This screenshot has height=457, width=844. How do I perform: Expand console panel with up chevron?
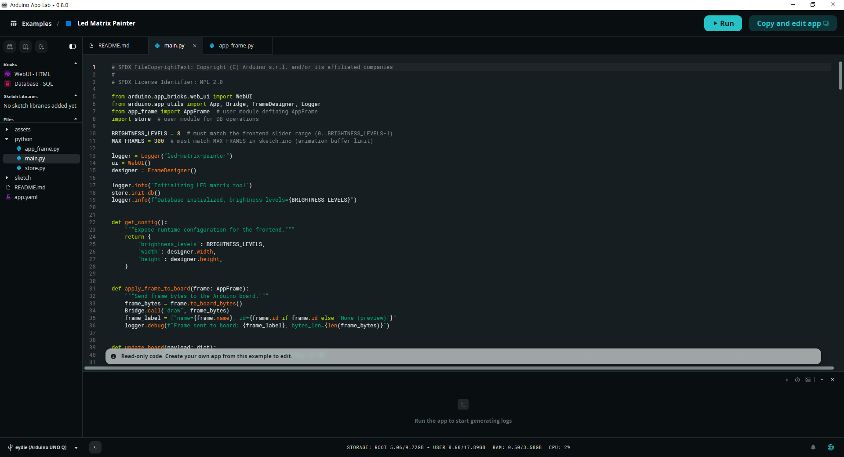(x=822, y=380)
